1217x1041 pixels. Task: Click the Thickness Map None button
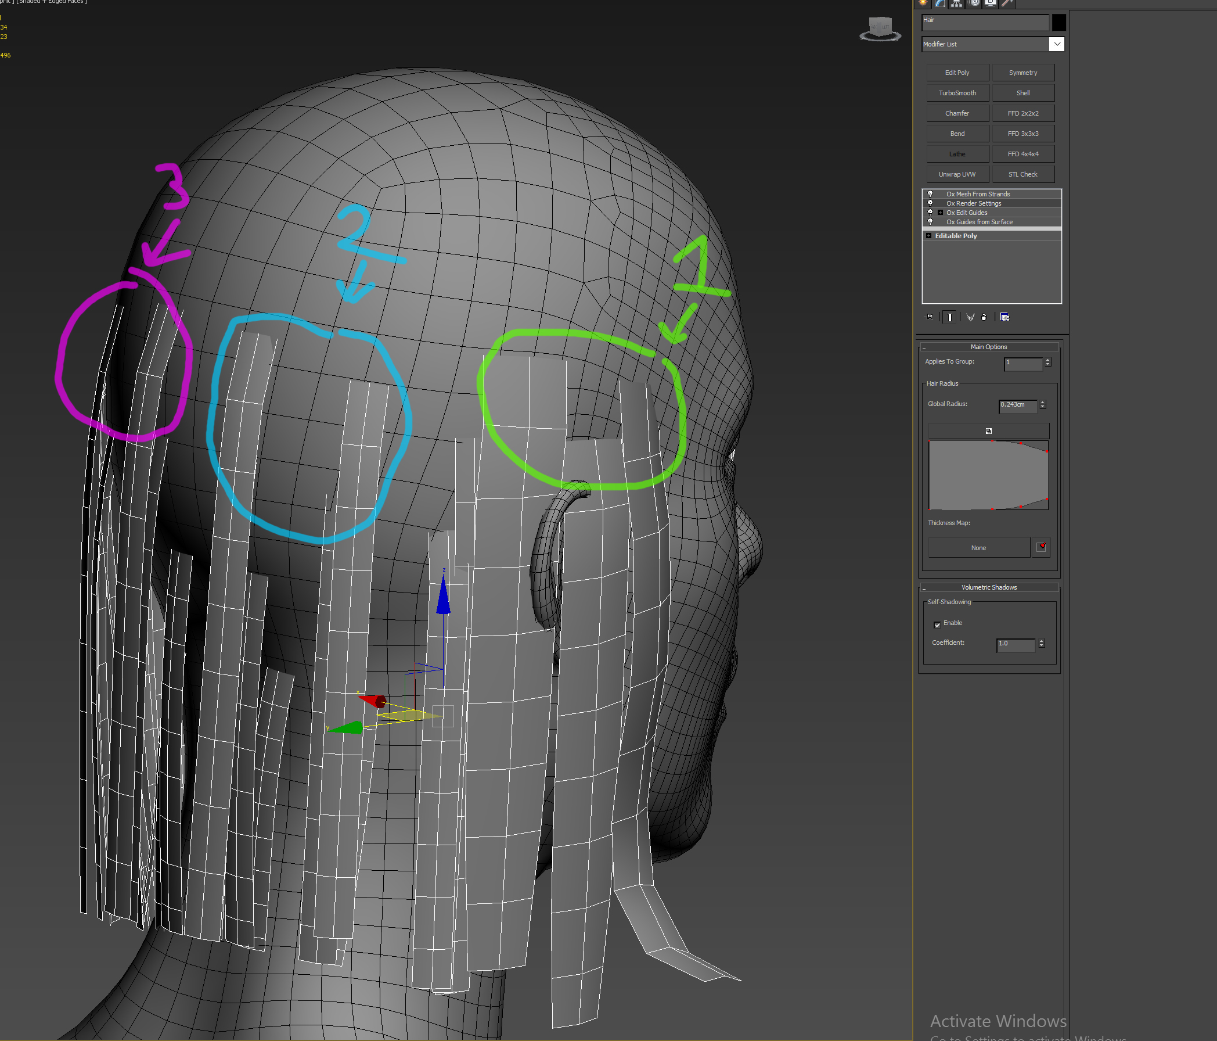pos(978,547)
